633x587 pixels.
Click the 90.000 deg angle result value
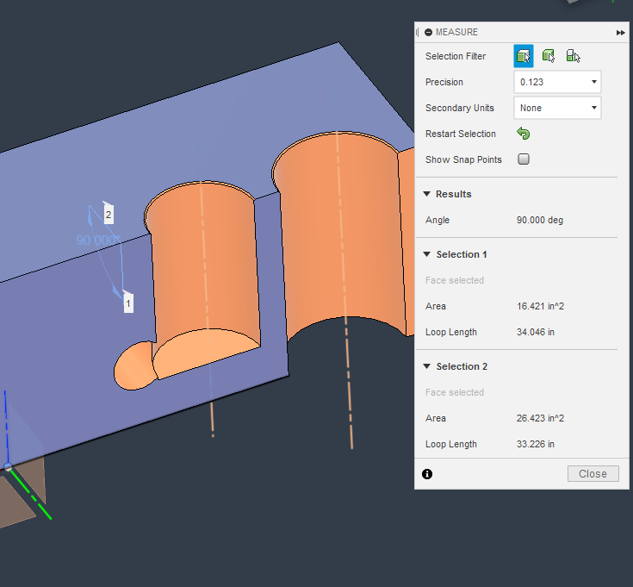539,220
